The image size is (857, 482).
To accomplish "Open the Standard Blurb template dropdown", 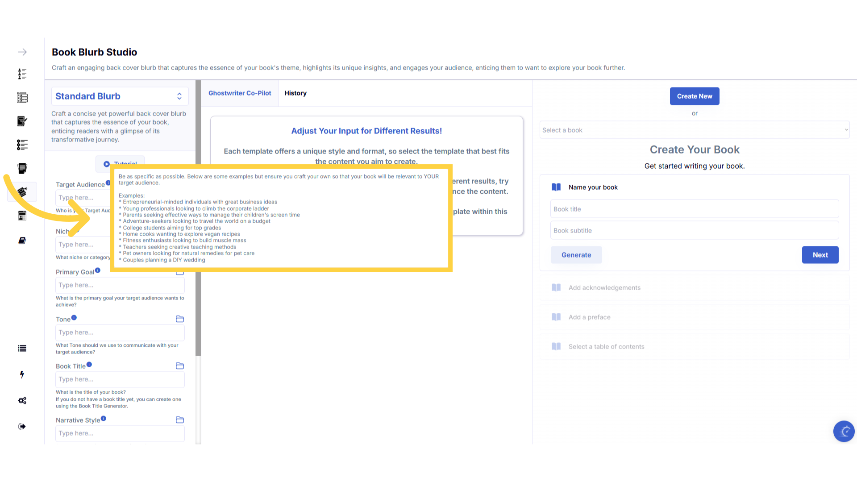I will (x=120, y=96).
